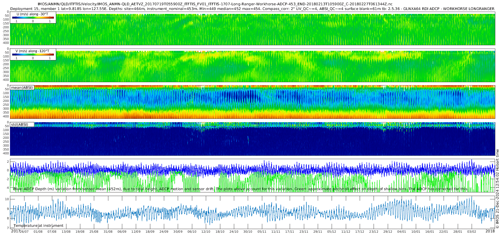The width and height of the screenshot is (500, 236).
Task: Click the '7' tick on temperature axis
Action: click(8, 228)
